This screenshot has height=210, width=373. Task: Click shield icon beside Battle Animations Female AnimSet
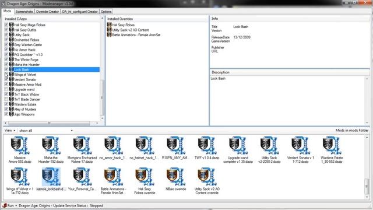tap(109, 35)
